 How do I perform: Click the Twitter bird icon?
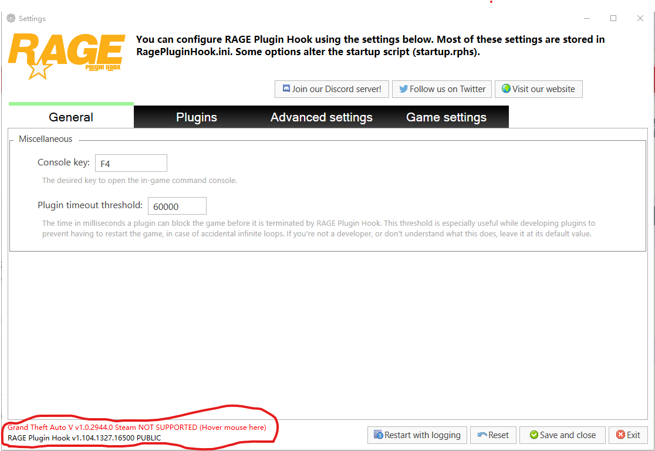[x=404, y=89]
